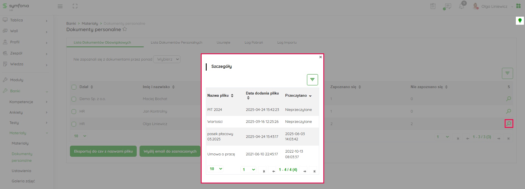The image size is (525, 189).
Task: Click the filter icon in Szczegóły dialog
Action: pos(312,80)
